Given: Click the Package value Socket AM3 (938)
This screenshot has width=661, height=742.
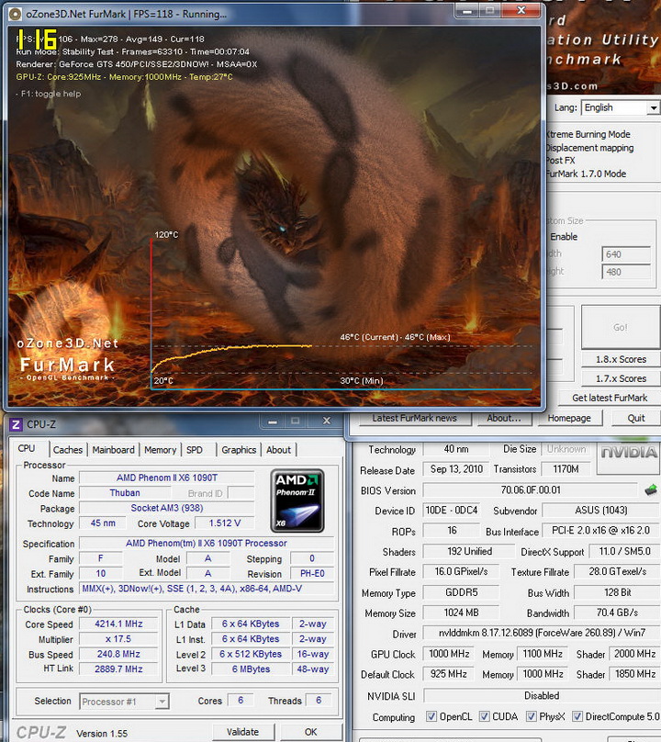Looking at the screenshot, I should tap(167, 508).
